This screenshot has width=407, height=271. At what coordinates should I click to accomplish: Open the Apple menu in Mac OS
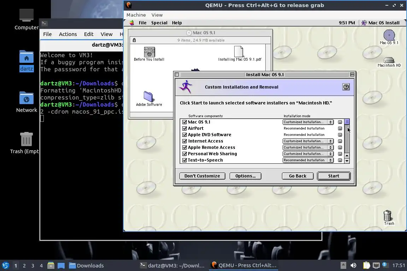[132, 23]
